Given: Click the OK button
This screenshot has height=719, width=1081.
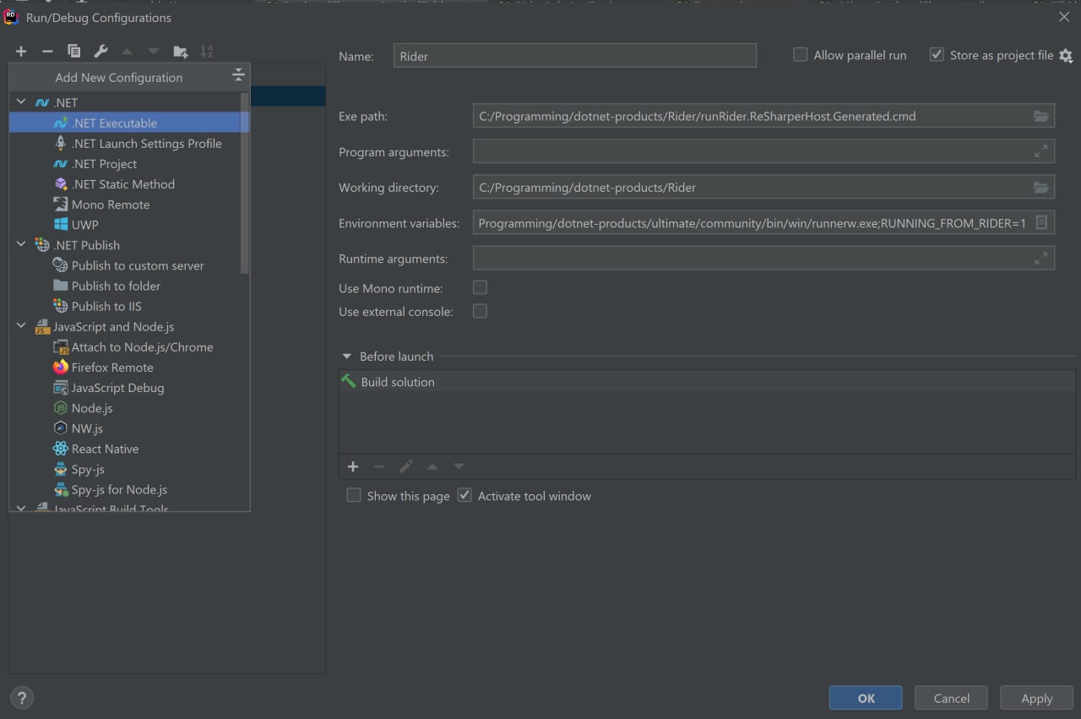Looking at the screenshot, I should click(x=866, y=698).
